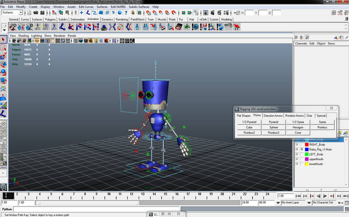Click the green asterisk shelf icon
Image resolution: width=349 pixels, height=217 pixels.
pos(187,27)
